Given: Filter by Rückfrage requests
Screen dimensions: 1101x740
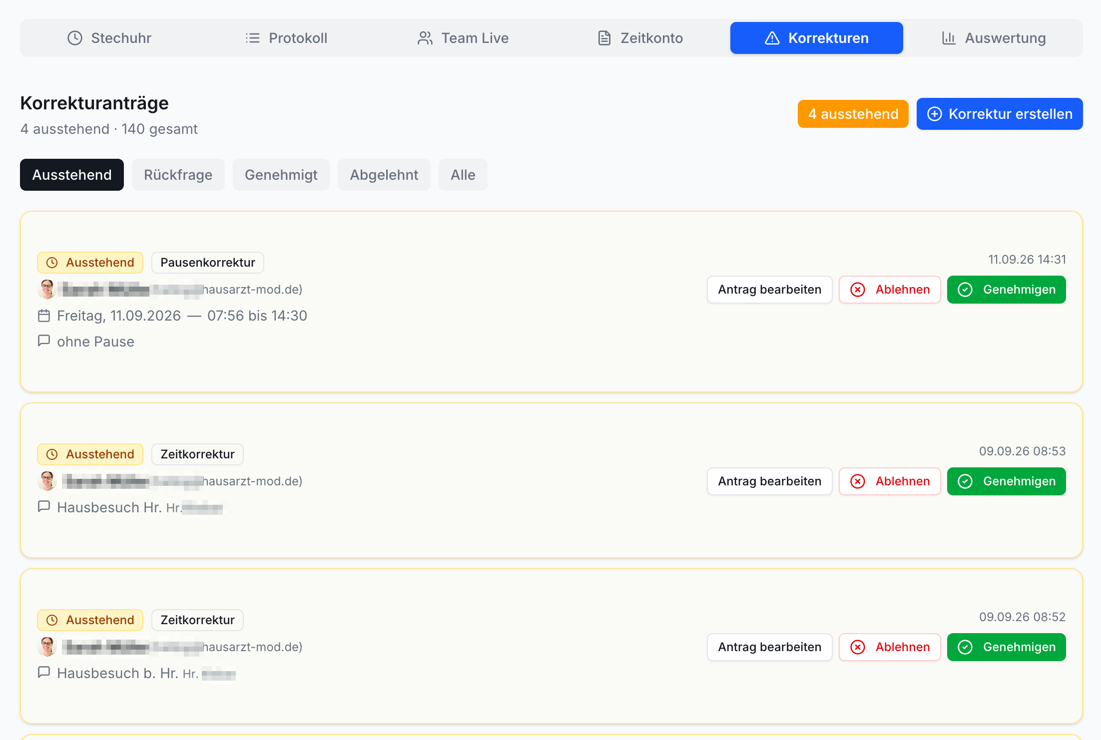Looking at the screenshot, I should 178,175.
